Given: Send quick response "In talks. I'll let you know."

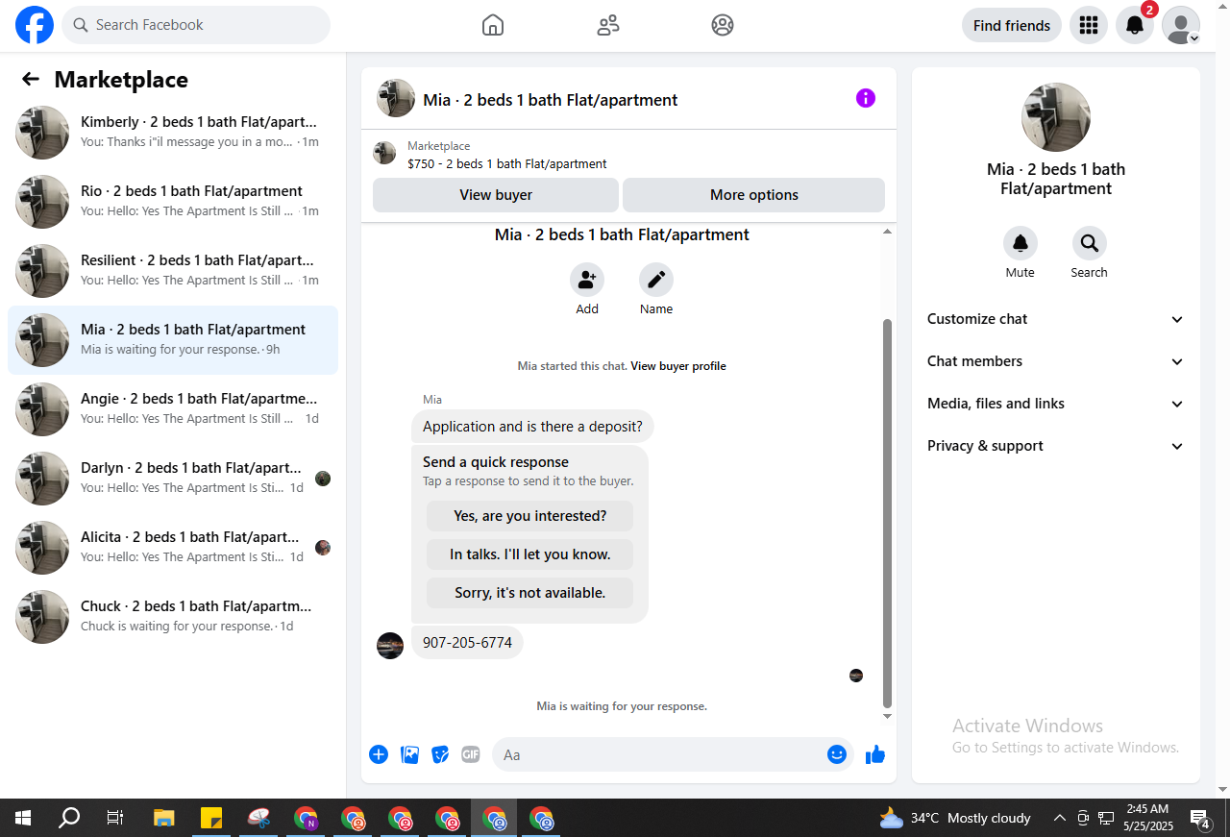Looking at the screenshot, I should tap(530, 554).
